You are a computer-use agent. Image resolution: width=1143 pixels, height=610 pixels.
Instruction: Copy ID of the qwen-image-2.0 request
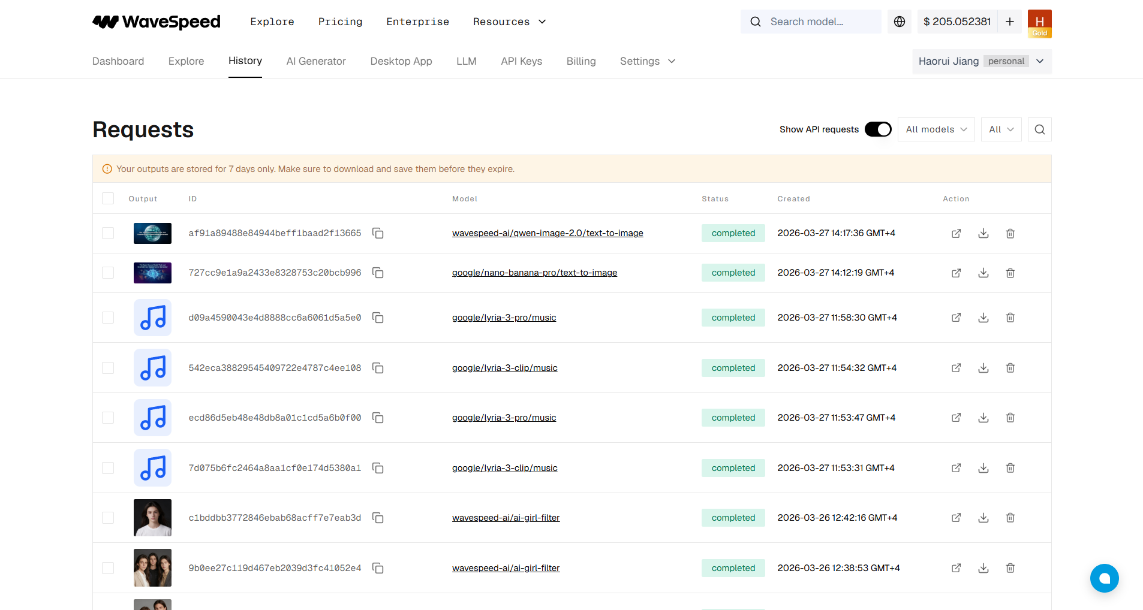pyautogui.click(x=378, y=233)
